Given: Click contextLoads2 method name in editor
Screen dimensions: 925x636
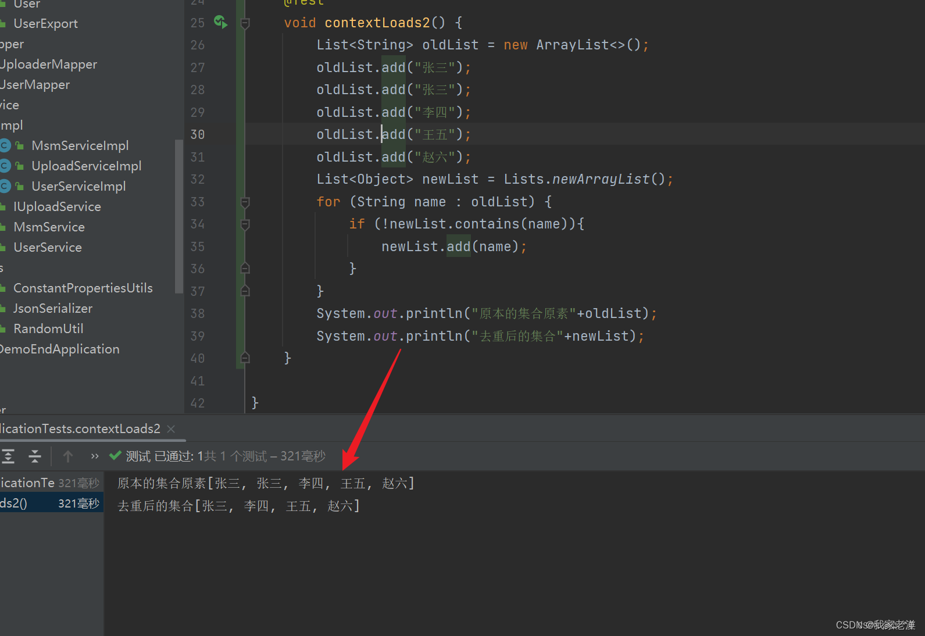Looking at the screenshot, I should (377, 23).
